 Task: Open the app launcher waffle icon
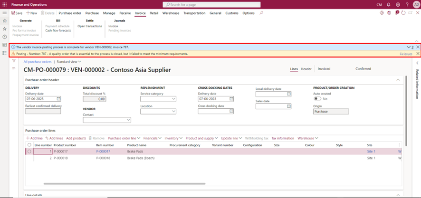4,5
